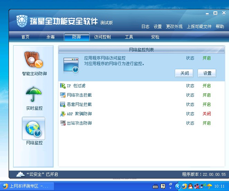This screenshot has height=191, width=229.
Task: Click the taskbar clock 10:11
Action: 219,186
